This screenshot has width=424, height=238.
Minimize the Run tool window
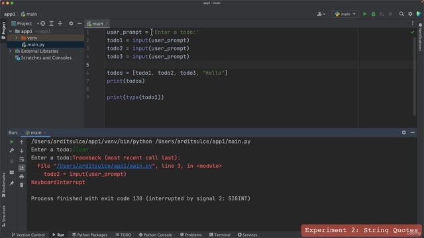412,132
